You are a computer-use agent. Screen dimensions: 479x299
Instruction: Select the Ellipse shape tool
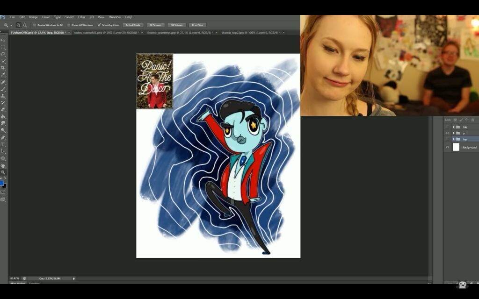[3, 158]
